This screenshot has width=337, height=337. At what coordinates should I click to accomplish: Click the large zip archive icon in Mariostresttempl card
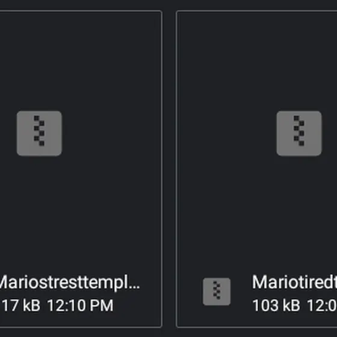pos(39,134)
